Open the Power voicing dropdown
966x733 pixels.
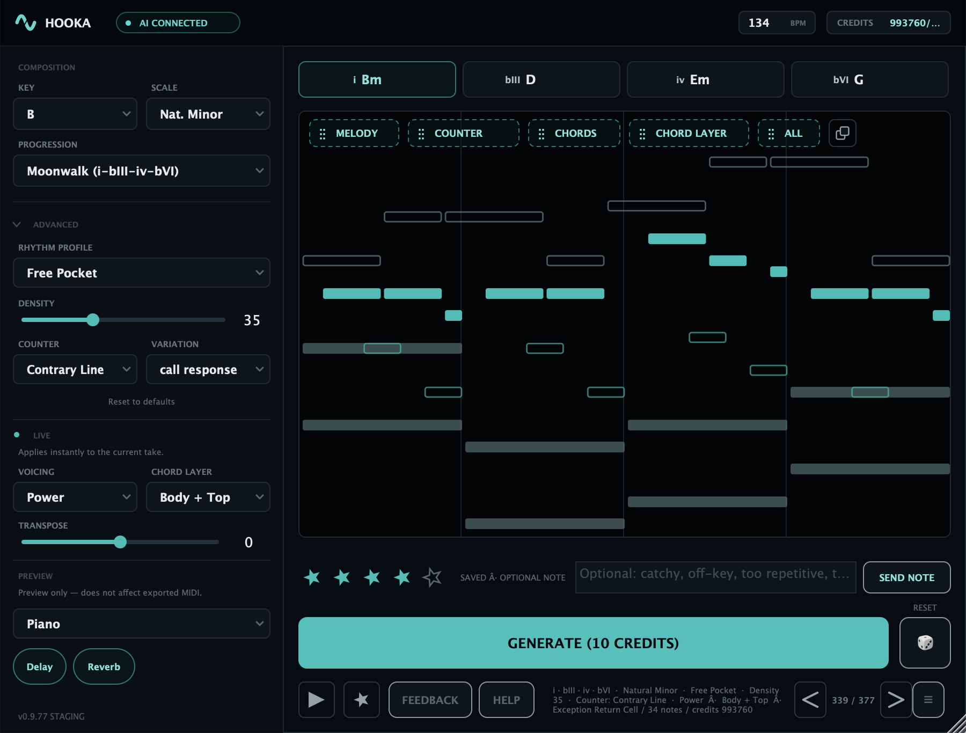pos(75,497)
